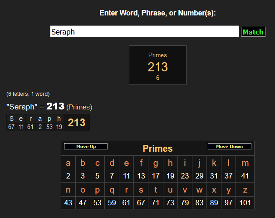Click the value 2 under letter a
Viewport: 275px width, 218px height.
coord(69,176)
